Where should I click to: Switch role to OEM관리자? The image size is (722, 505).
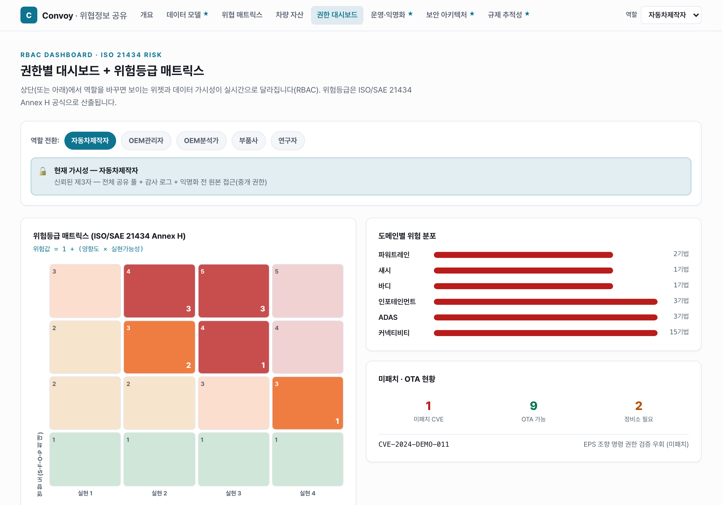(x=146, y=140)
